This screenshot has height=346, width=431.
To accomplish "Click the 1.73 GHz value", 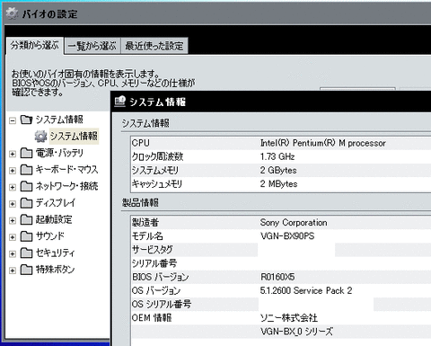I will click(x=277, y=156).
